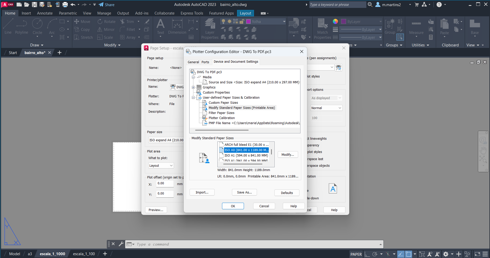Open the 'What to plot' Layout dropdown
This screenshot has height=258, width=490.
161,165
